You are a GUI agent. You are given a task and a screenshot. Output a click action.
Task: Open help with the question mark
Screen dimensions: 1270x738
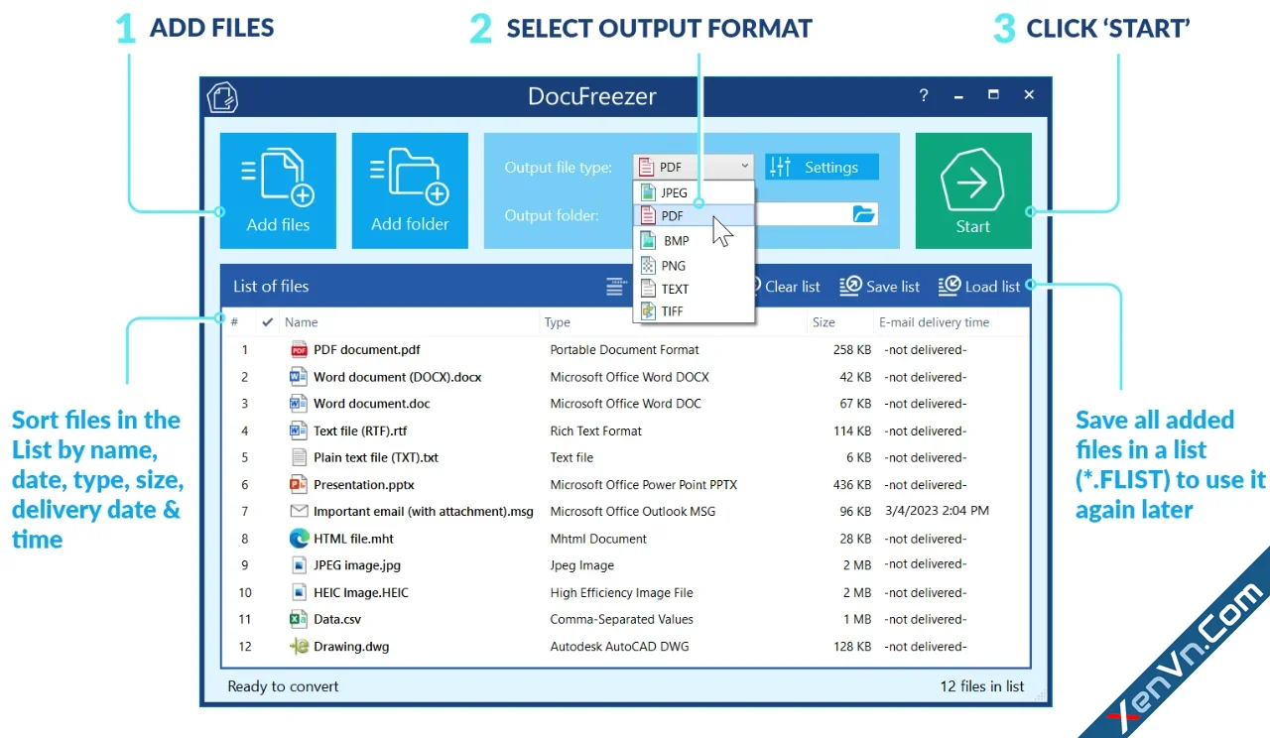coord(924,95)
